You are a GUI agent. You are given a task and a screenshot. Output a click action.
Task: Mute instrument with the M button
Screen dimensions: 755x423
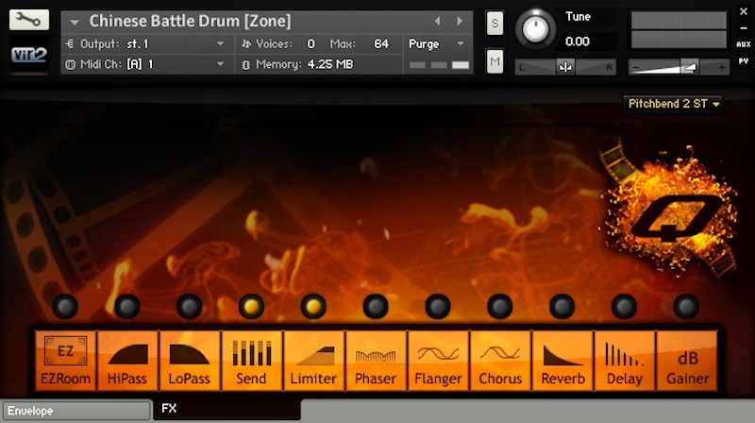coord(495,62)
